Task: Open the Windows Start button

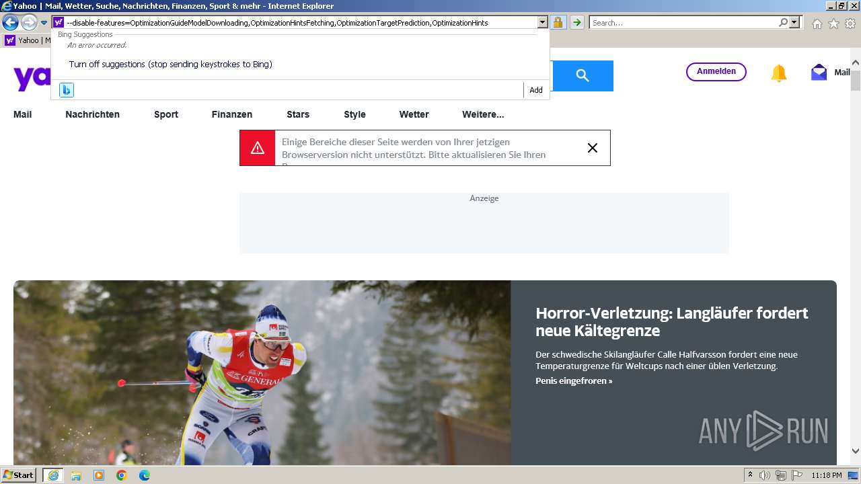Action: click(19, 475)
